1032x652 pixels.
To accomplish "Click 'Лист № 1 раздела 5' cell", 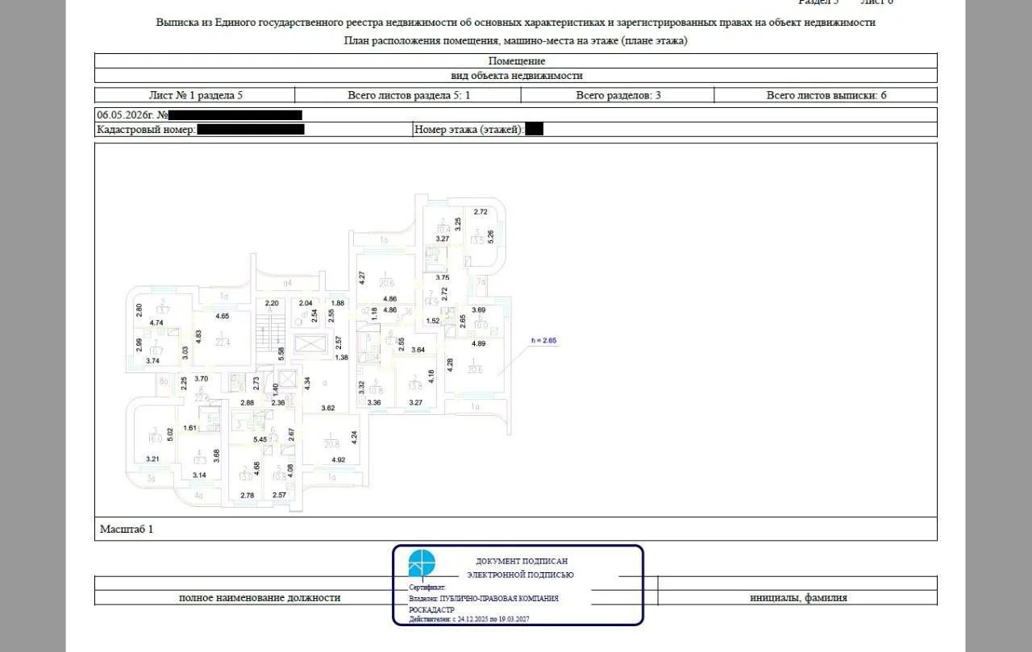I will point(195,95).
